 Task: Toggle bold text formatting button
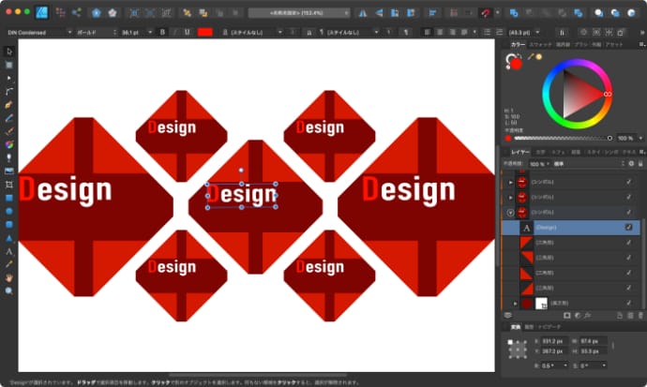pyautogui.click(x=162, y=32)
